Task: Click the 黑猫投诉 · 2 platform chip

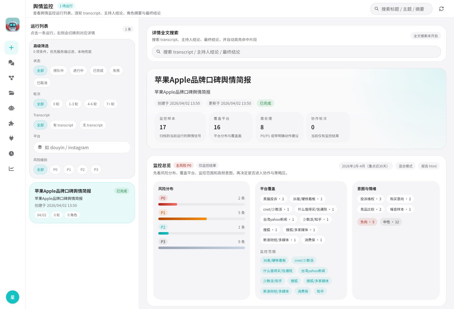Action: point(273,199)
